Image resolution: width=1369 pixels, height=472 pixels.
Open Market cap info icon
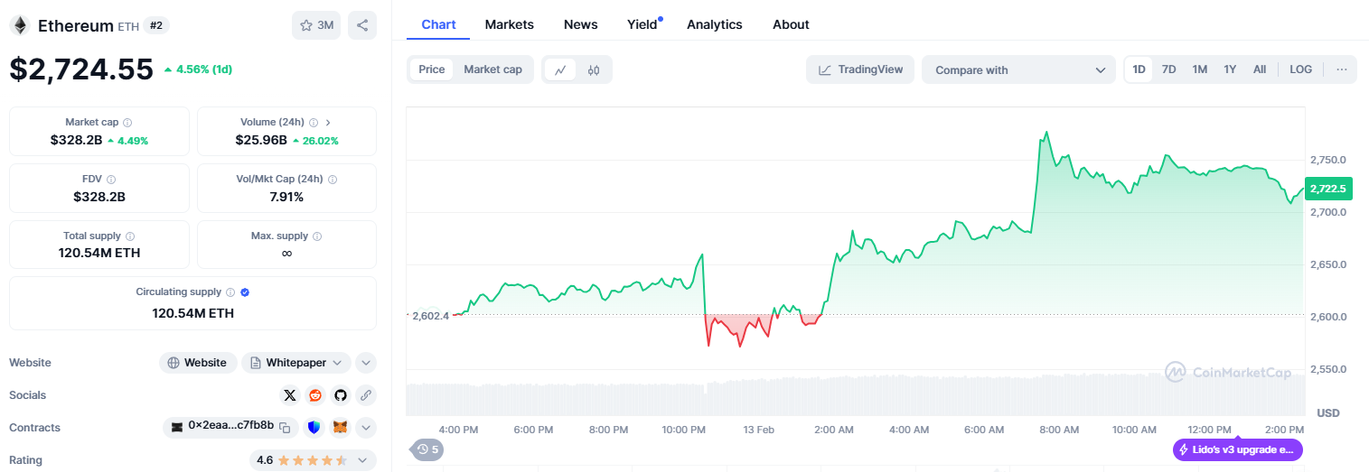[127, 123]
